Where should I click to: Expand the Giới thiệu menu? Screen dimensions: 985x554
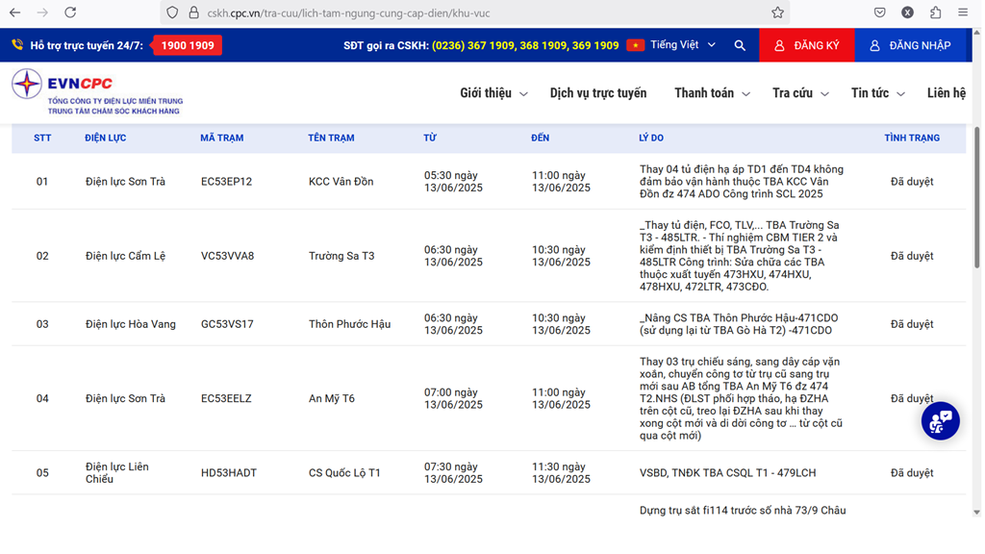493,93
